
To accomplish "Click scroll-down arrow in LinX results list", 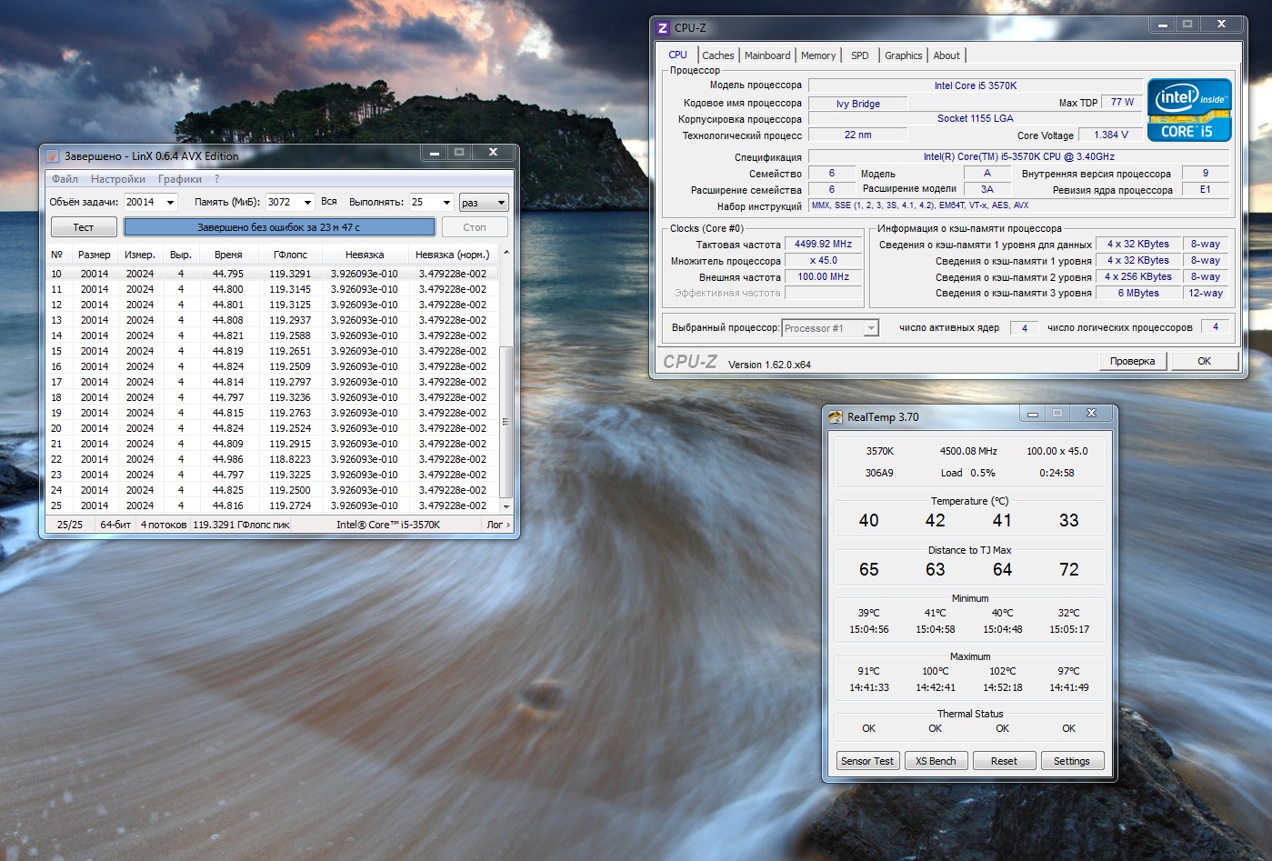I will coord(506,506).
